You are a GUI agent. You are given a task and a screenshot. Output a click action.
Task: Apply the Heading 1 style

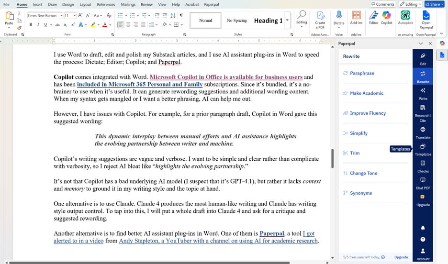tap(268, 21)
